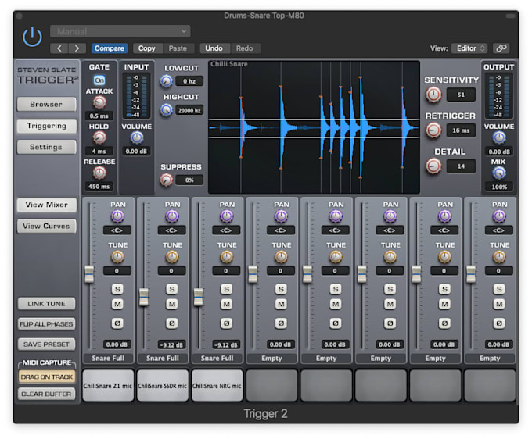Mute the ChiliSnare SSDR channel
Viewport: 532px width, 439px height.
coord(172,304)
